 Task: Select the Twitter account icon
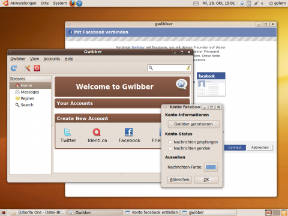[68, 132]
